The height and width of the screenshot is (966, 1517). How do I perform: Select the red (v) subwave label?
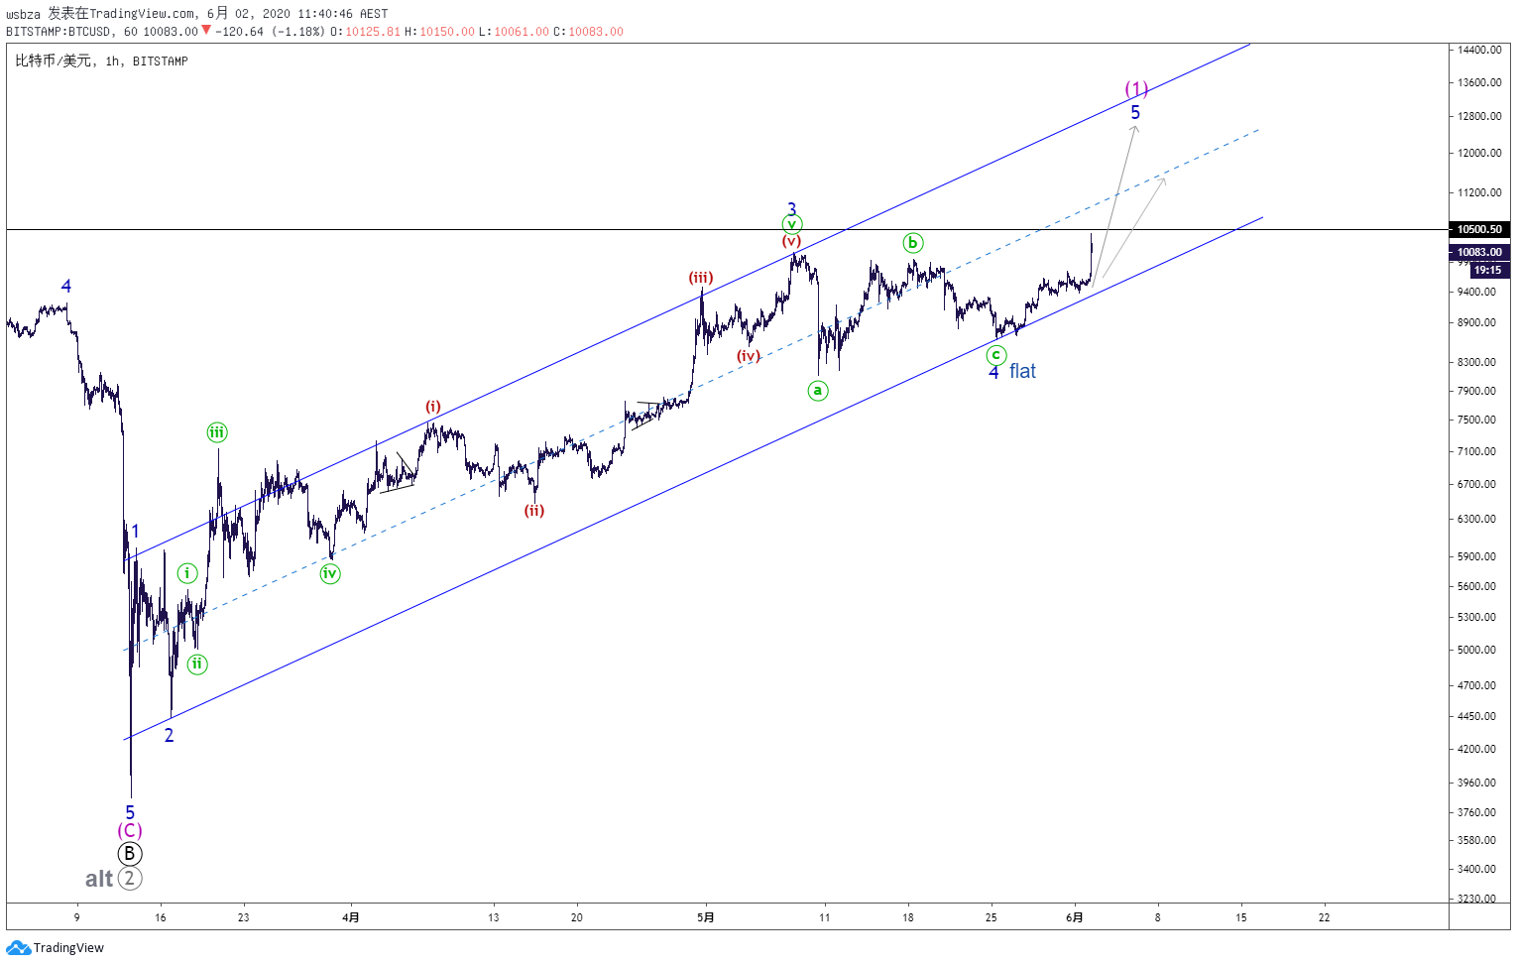[x=791, y=241]
